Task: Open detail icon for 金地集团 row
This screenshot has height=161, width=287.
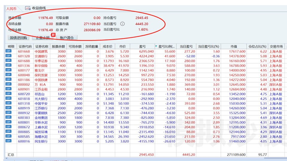Action: (8, 117)
